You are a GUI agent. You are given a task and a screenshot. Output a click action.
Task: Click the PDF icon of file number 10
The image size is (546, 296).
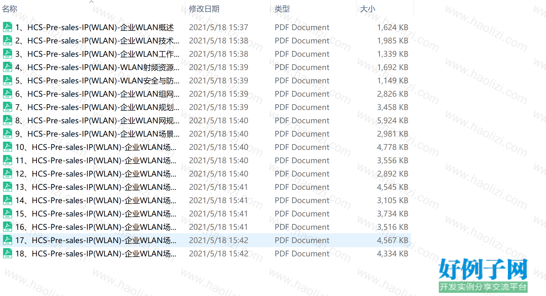tap(8, 147)
